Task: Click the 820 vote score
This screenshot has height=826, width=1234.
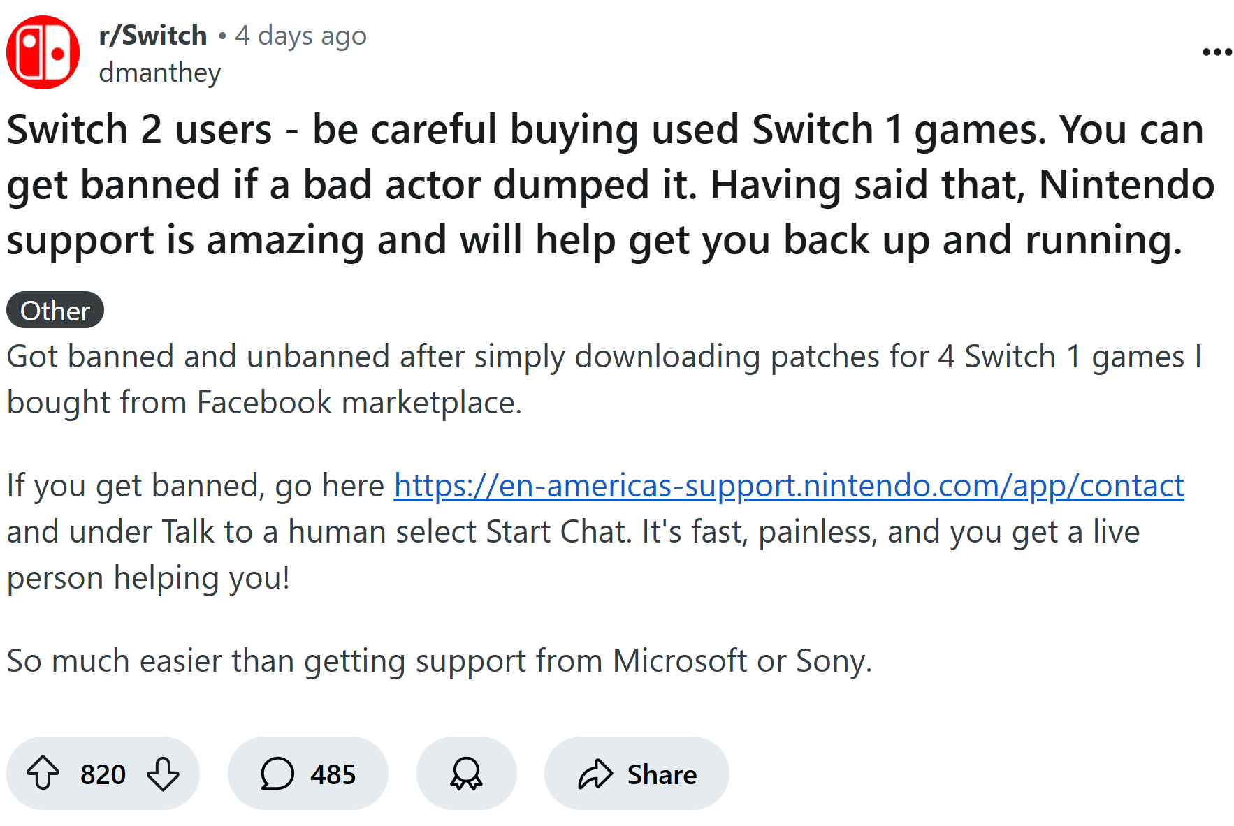Action: point(103,774)
